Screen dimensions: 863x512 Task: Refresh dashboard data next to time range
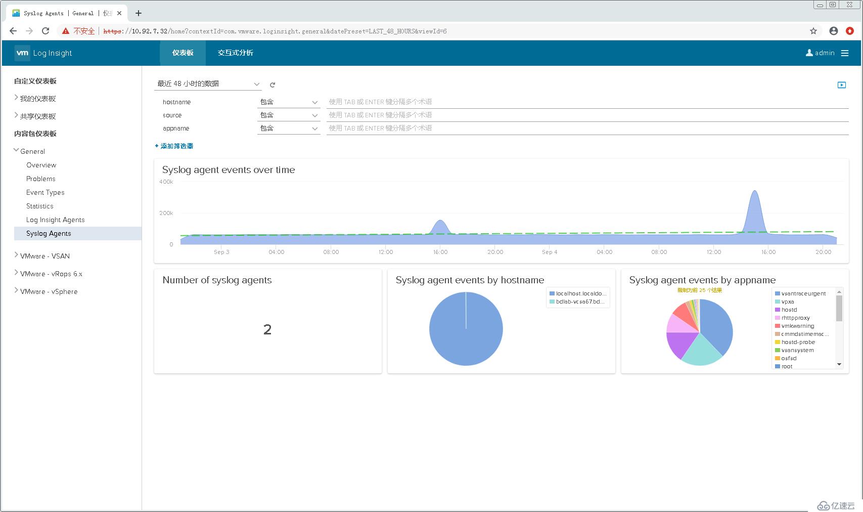pos(272,84)
